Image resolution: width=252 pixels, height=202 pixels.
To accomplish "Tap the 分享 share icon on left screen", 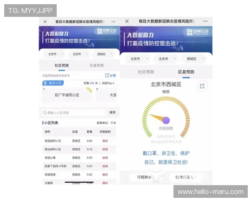I will [110, 75].
